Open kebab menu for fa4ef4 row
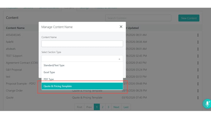Screen dimensions: 211x118 (x=198, y=42)
